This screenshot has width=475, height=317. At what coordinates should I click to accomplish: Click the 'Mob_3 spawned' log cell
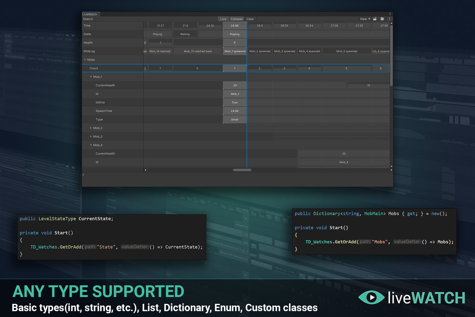[x=284, y=51]
